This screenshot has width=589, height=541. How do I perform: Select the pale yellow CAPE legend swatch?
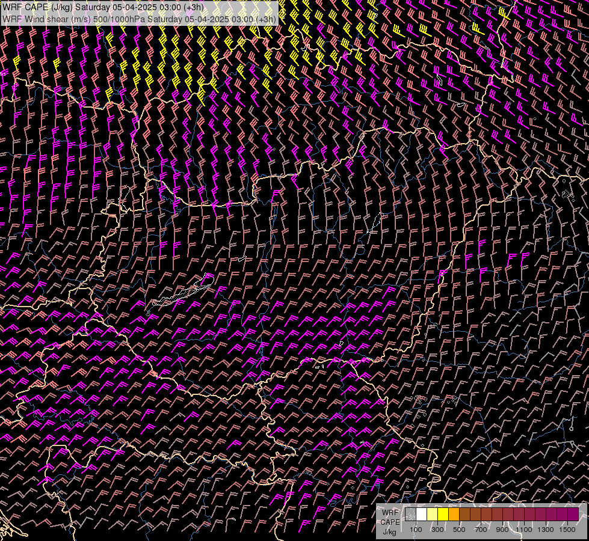tap(433, 515)
